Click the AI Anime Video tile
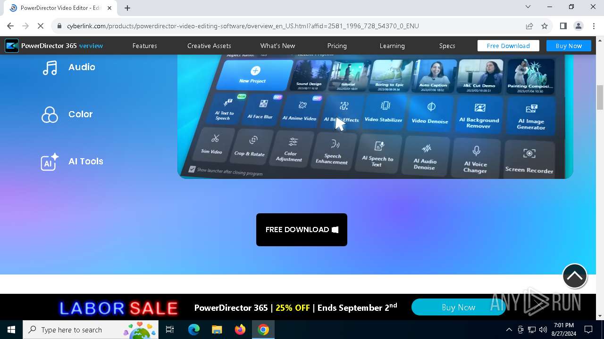This screenshot has width=604, height=339. pyautogui.click(x=300, y=112)
